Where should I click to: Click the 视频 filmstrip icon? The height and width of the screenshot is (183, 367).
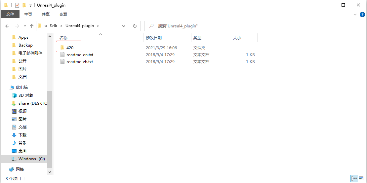[14, 111]
